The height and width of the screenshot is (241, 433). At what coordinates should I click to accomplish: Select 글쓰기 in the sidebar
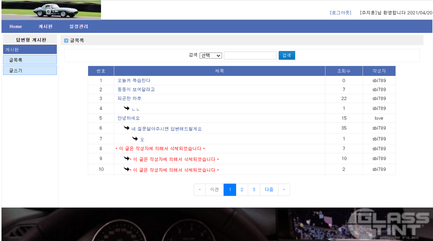coord(30,70)
